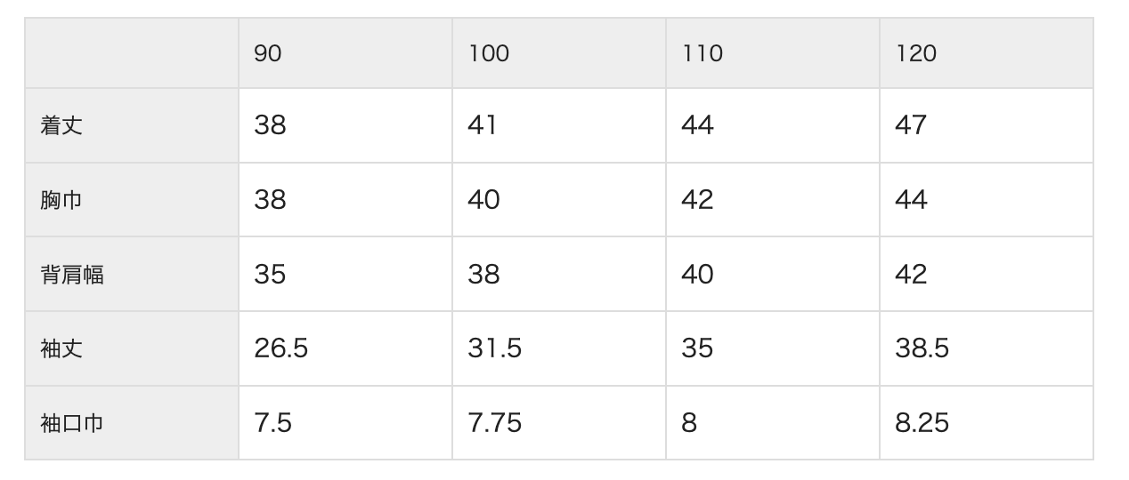Click the 袖口巾 row label
Image resolution: width=1129 pixels, height=480 pixels.
point(72,423)
